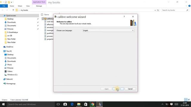Go up one folder level in Explorer
Image resolution: width=191 pixels, height=107 pixels.
click(13, 10)
